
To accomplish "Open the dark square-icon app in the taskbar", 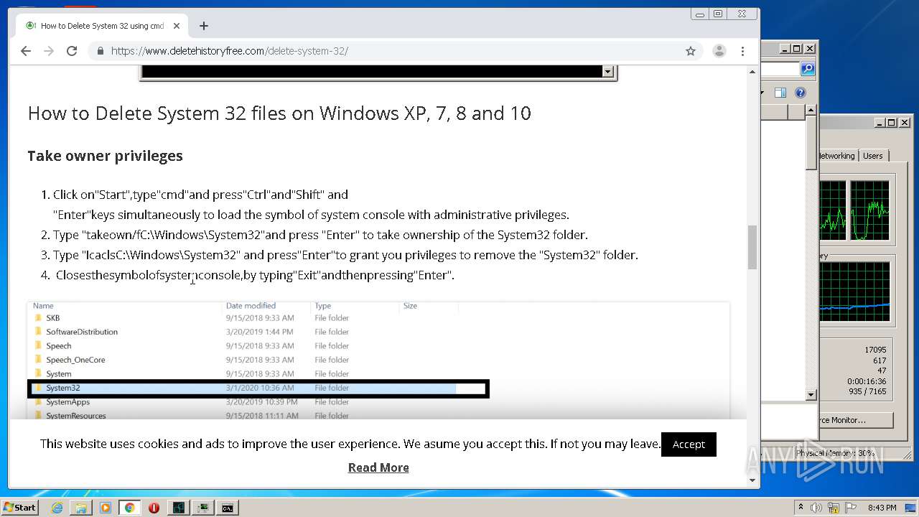I will coord(178,508).
